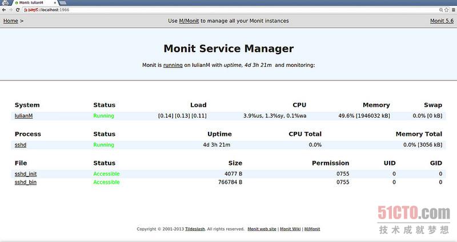Viewport: 457px width, 242px height.
Task: Click the Monit Service Manager heading
Action: point(228,49)
